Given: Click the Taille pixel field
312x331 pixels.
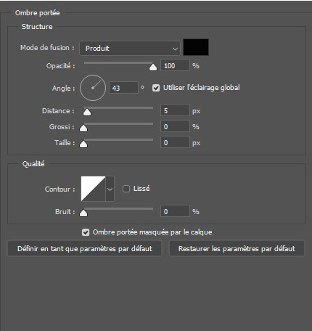Looking at the screenshot, I should tap(175, 142).
